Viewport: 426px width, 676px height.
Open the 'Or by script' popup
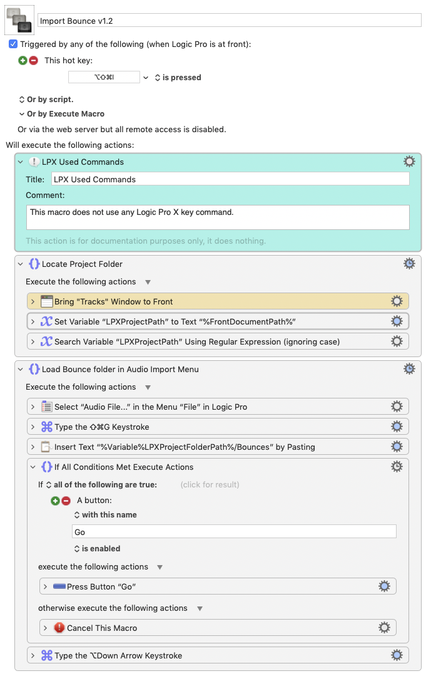[x=46, y=99]
